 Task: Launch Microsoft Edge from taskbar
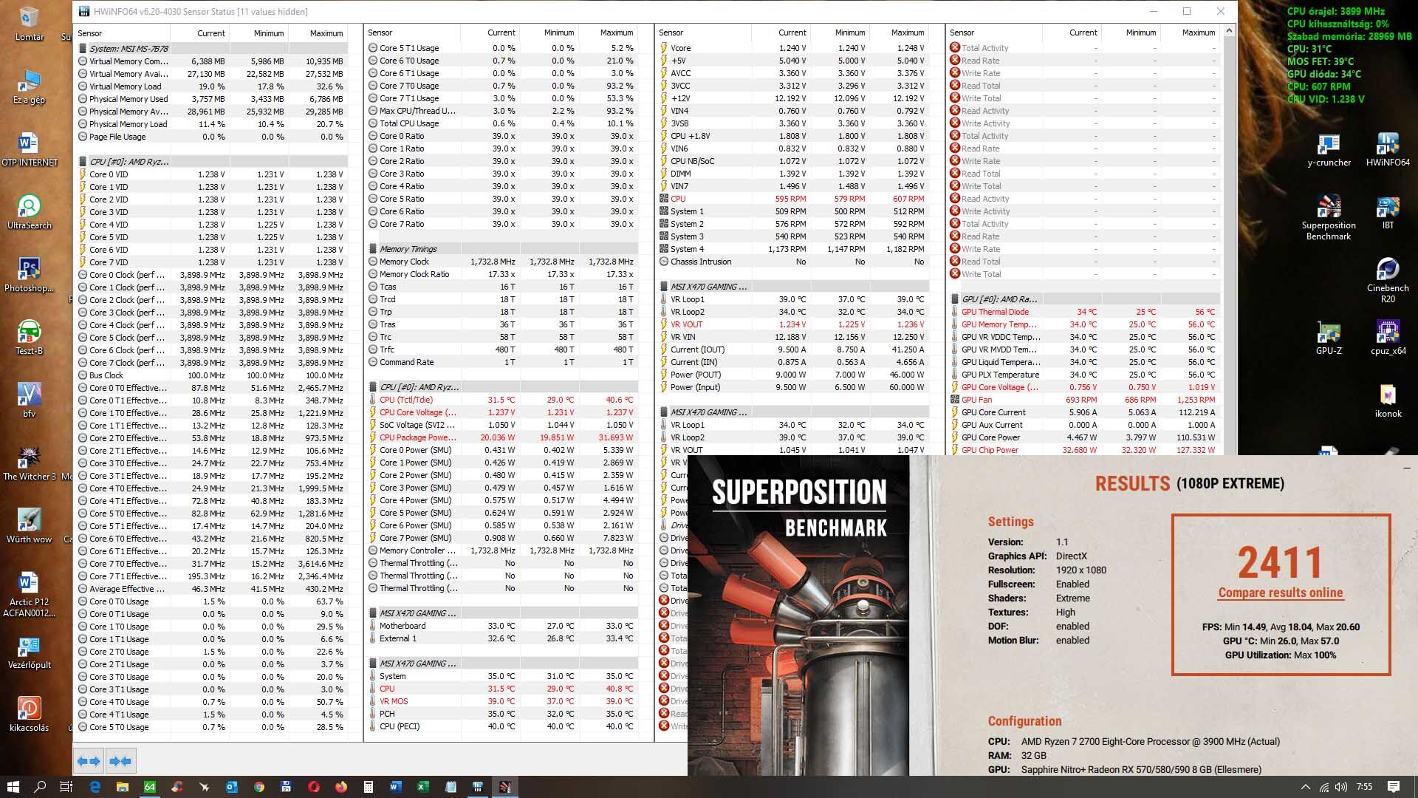95,787
